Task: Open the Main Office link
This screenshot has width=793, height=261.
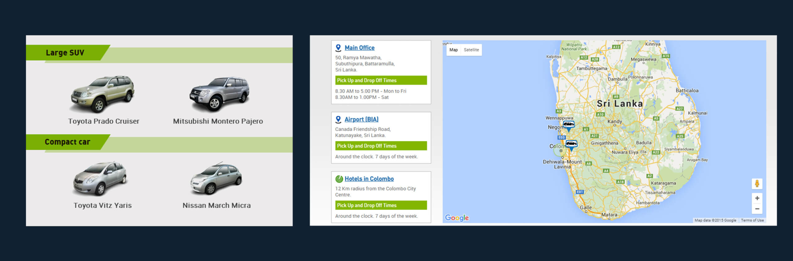Action: (x=359, y=48)
